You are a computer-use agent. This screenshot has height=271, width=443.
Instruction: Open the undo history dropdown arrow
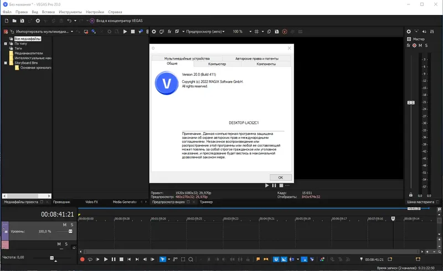[x=75, y=21]
